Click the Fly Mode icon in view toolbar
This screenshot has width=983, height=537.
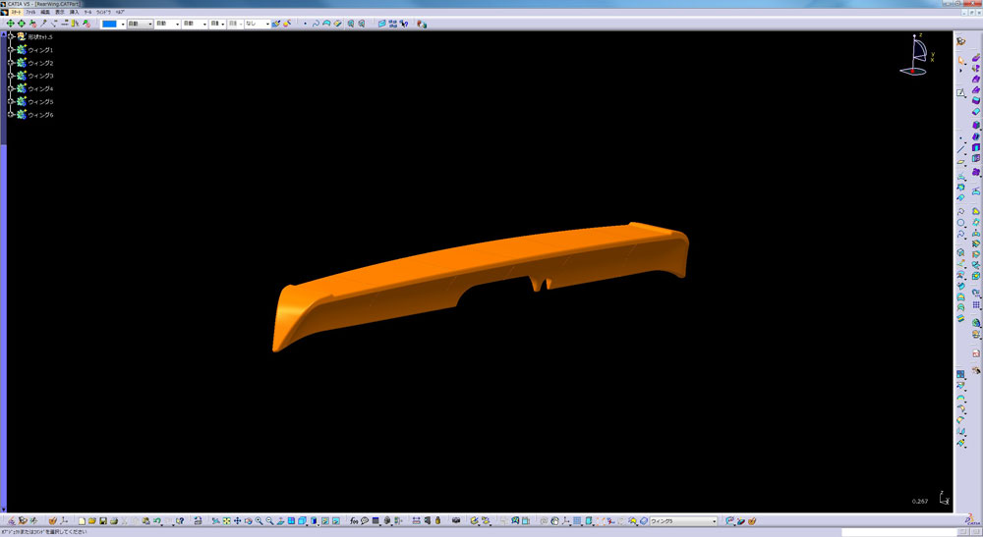(x=215, y=520)
